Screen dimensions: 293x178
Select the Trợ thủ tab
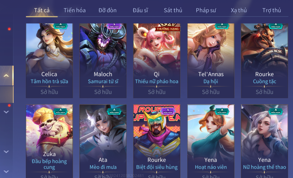tap(271, 10)
